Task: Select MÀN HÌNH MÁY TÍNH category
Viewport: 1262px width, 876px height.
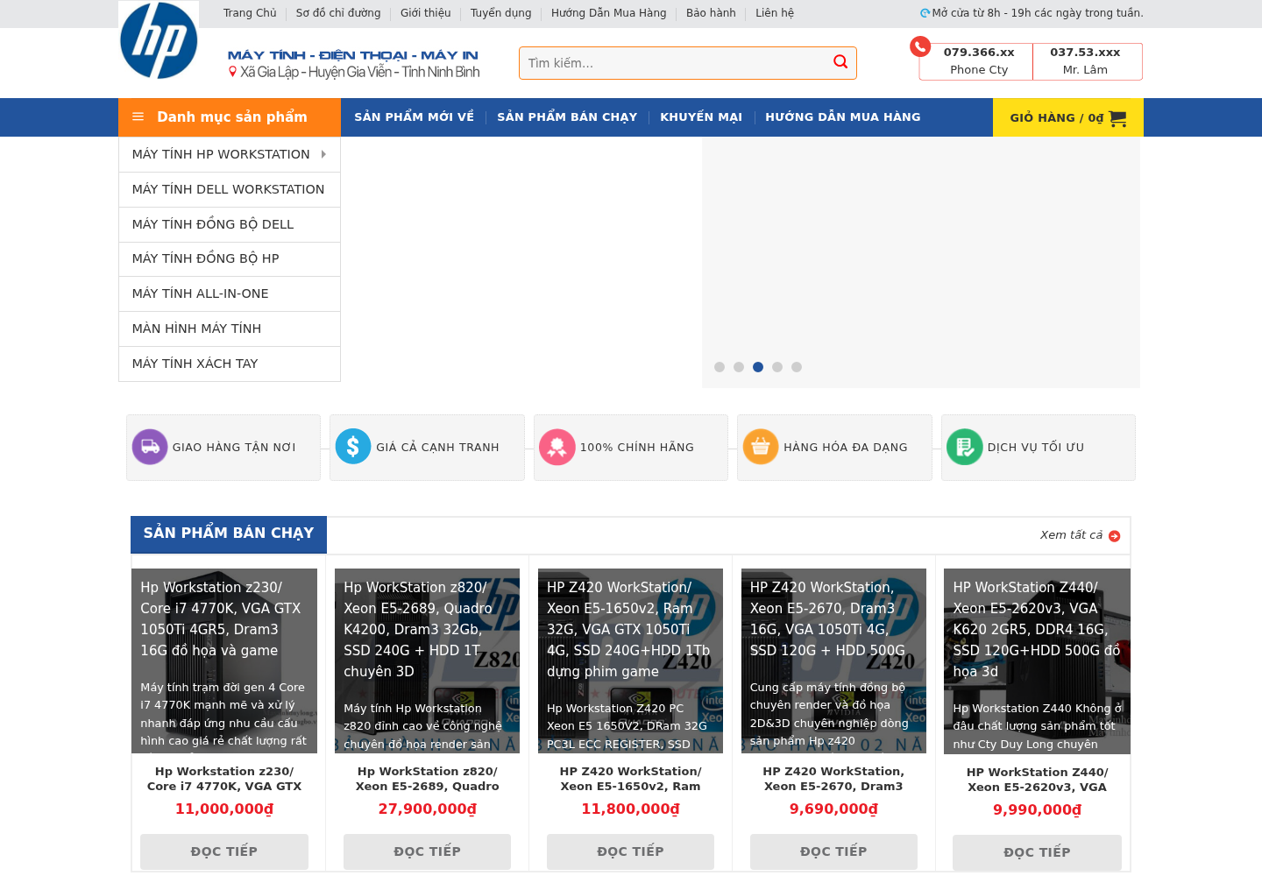Action: [230, 328]
